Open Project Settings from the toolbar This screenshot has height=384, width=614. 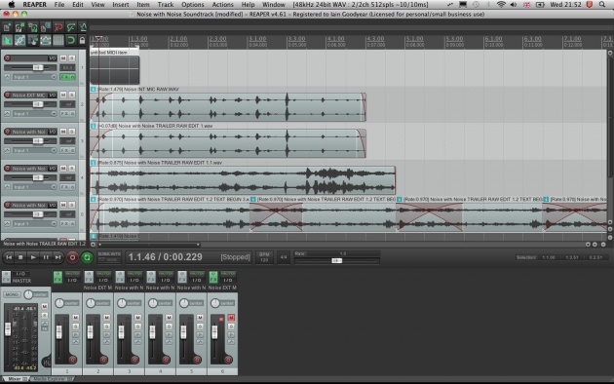(45, 27)
